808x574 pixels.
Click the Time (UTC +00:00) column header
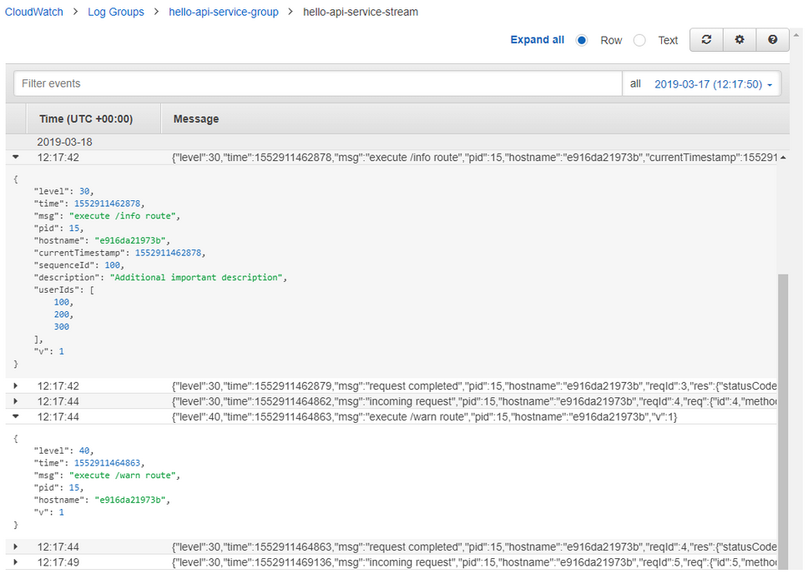86,119
